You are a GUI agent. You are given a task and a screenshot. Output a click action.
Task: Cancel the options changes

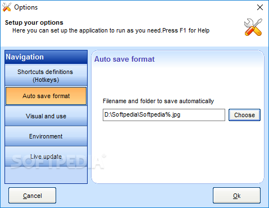click(32, 196)
